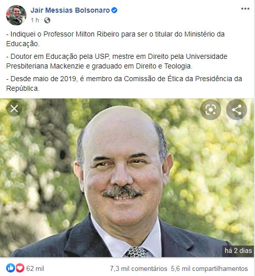255x276 pixels.
Task: View the 62 mil reactions list
Action: tap(35, 268)
